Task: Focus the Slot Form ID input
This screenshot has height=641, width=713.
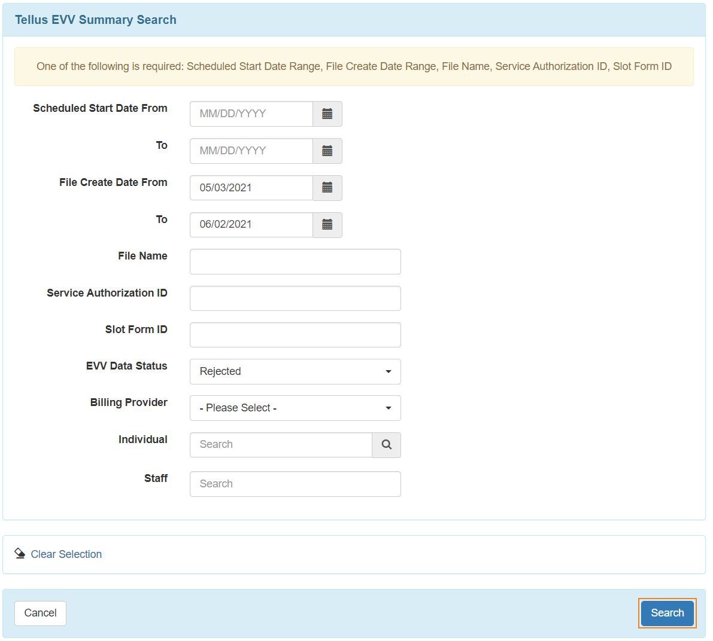Action: 295,335
